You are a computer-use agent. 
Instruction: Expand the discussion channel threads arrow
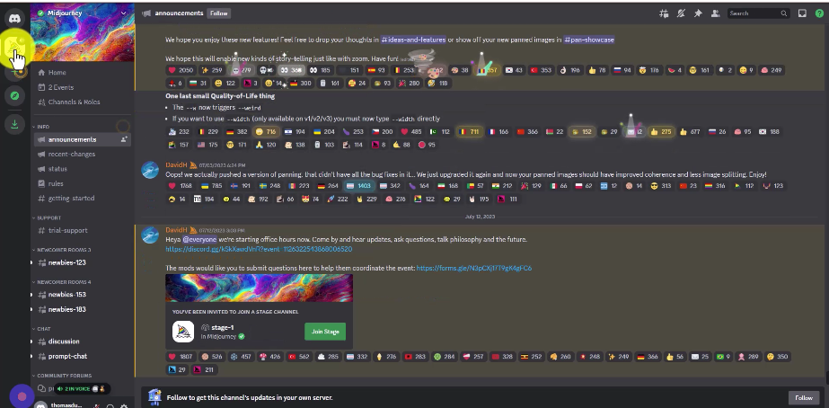tap(31, 341)
